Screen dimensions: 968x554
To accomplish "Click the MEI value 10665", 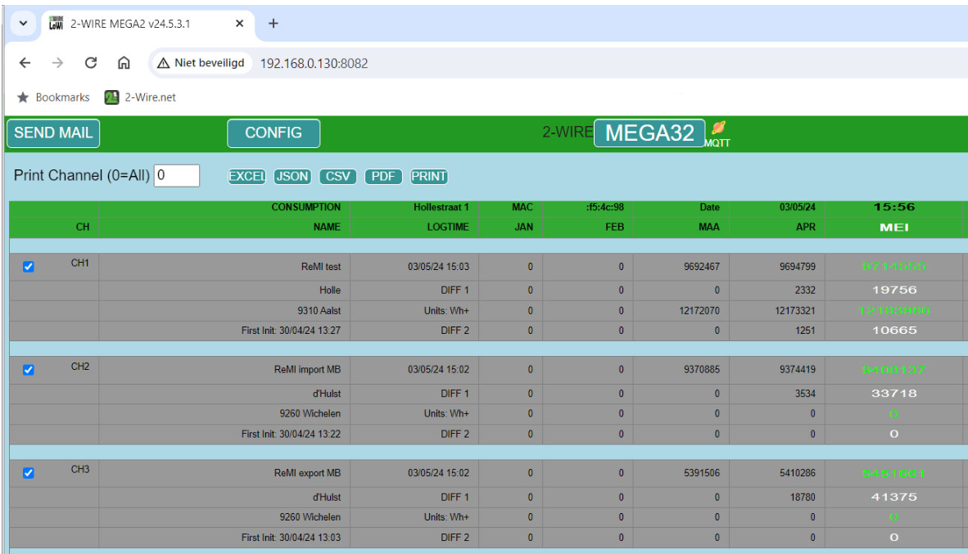I will click(894, 331).
